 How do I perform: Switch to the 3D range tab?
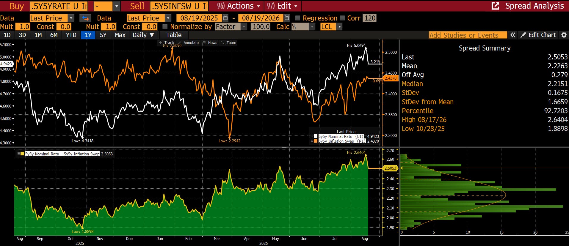22,35
